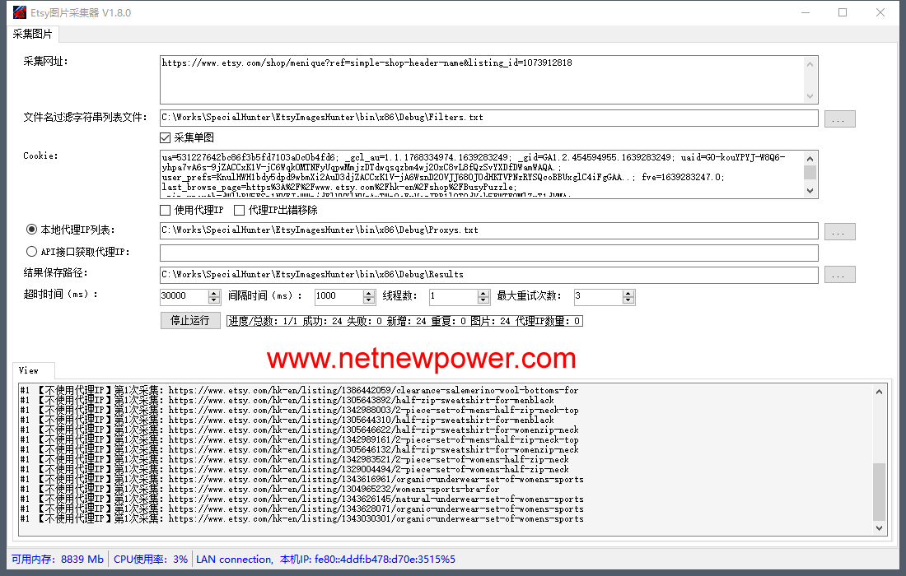
Task: Click the 间隔时间 value 1000 field
Action: pos(339,296)
